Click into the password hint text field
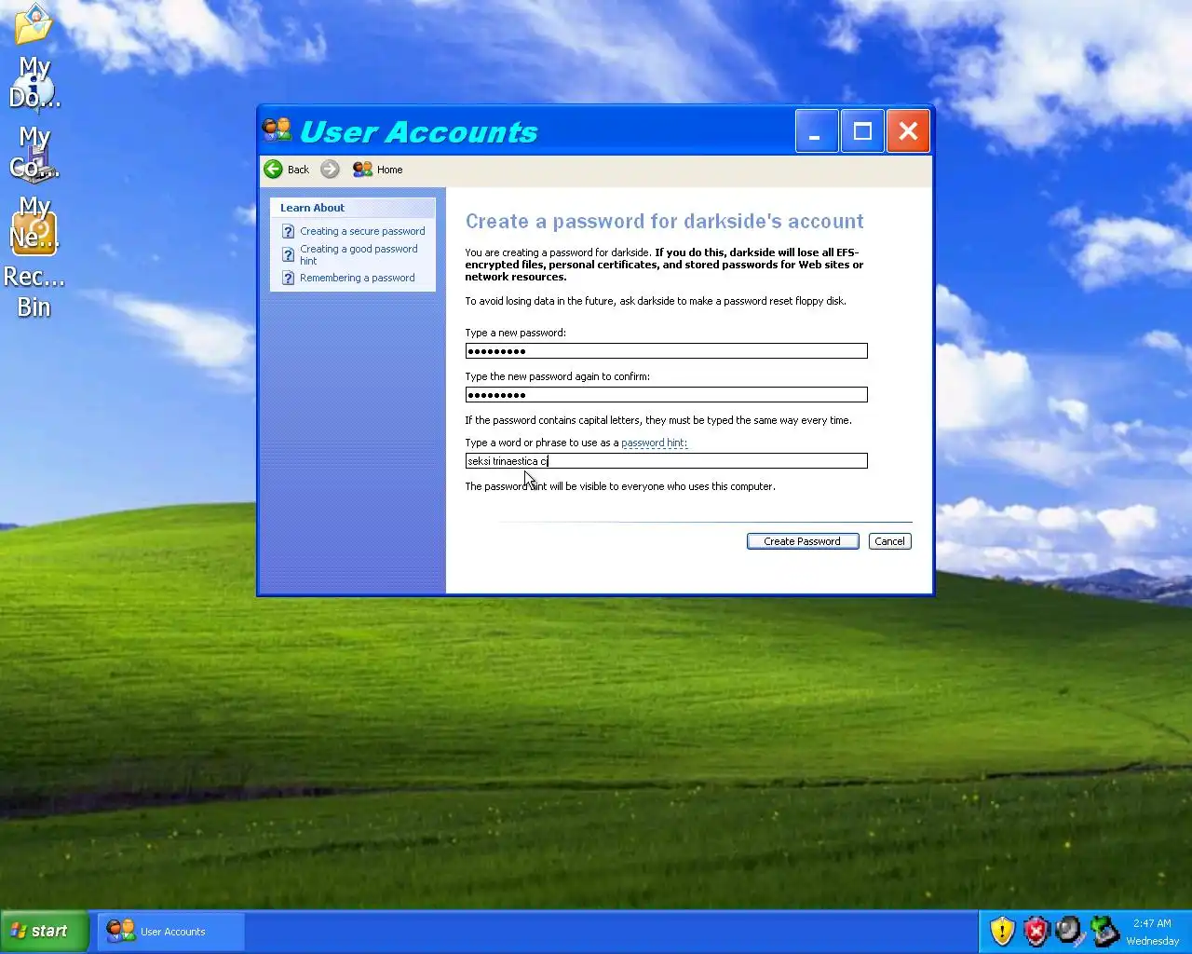Image resolution: width=1192 pixels, height=954 pixels. [x=666, y=461]
